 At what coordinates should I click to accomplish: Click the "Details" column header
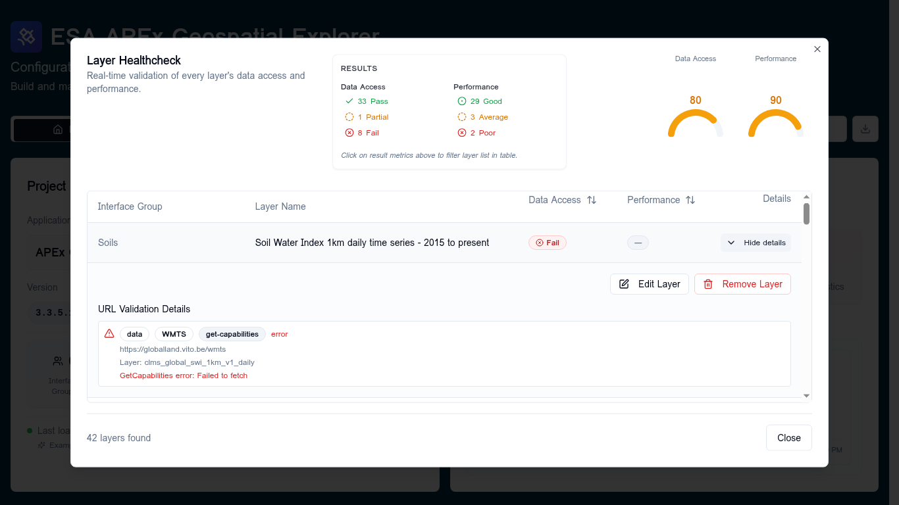click(x=777, y=199)
